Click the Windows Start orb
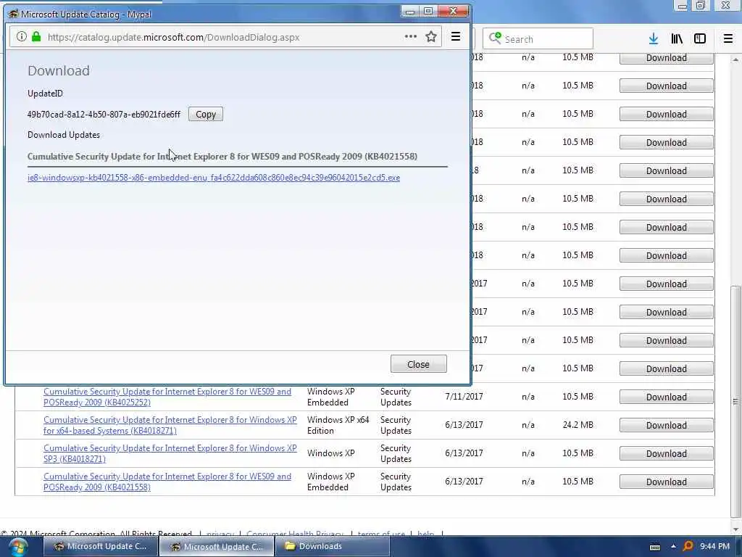Viewport: 742px width, 557px height. (x=17, y=547)
